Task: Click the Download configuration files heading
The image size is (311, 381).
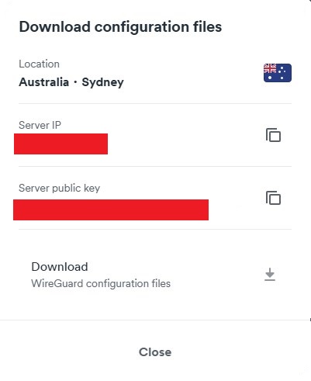Action: [x=120, y=27]
